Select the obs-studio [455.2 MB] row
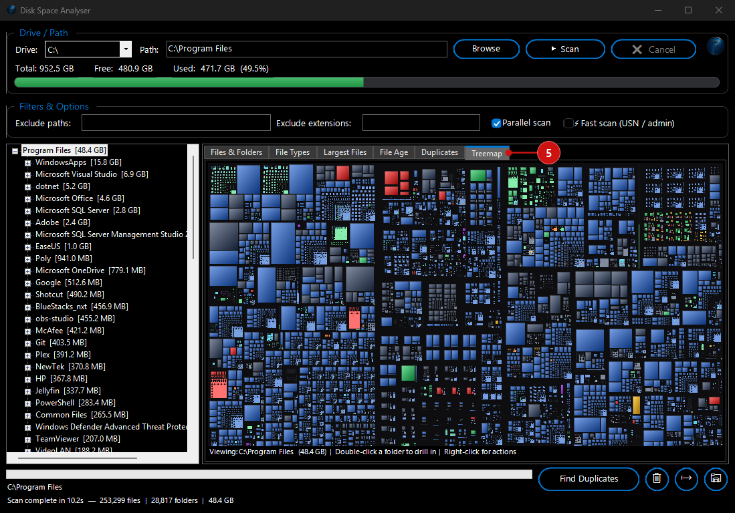Screen dimensions: 735x513 click(x=75, y=319)
